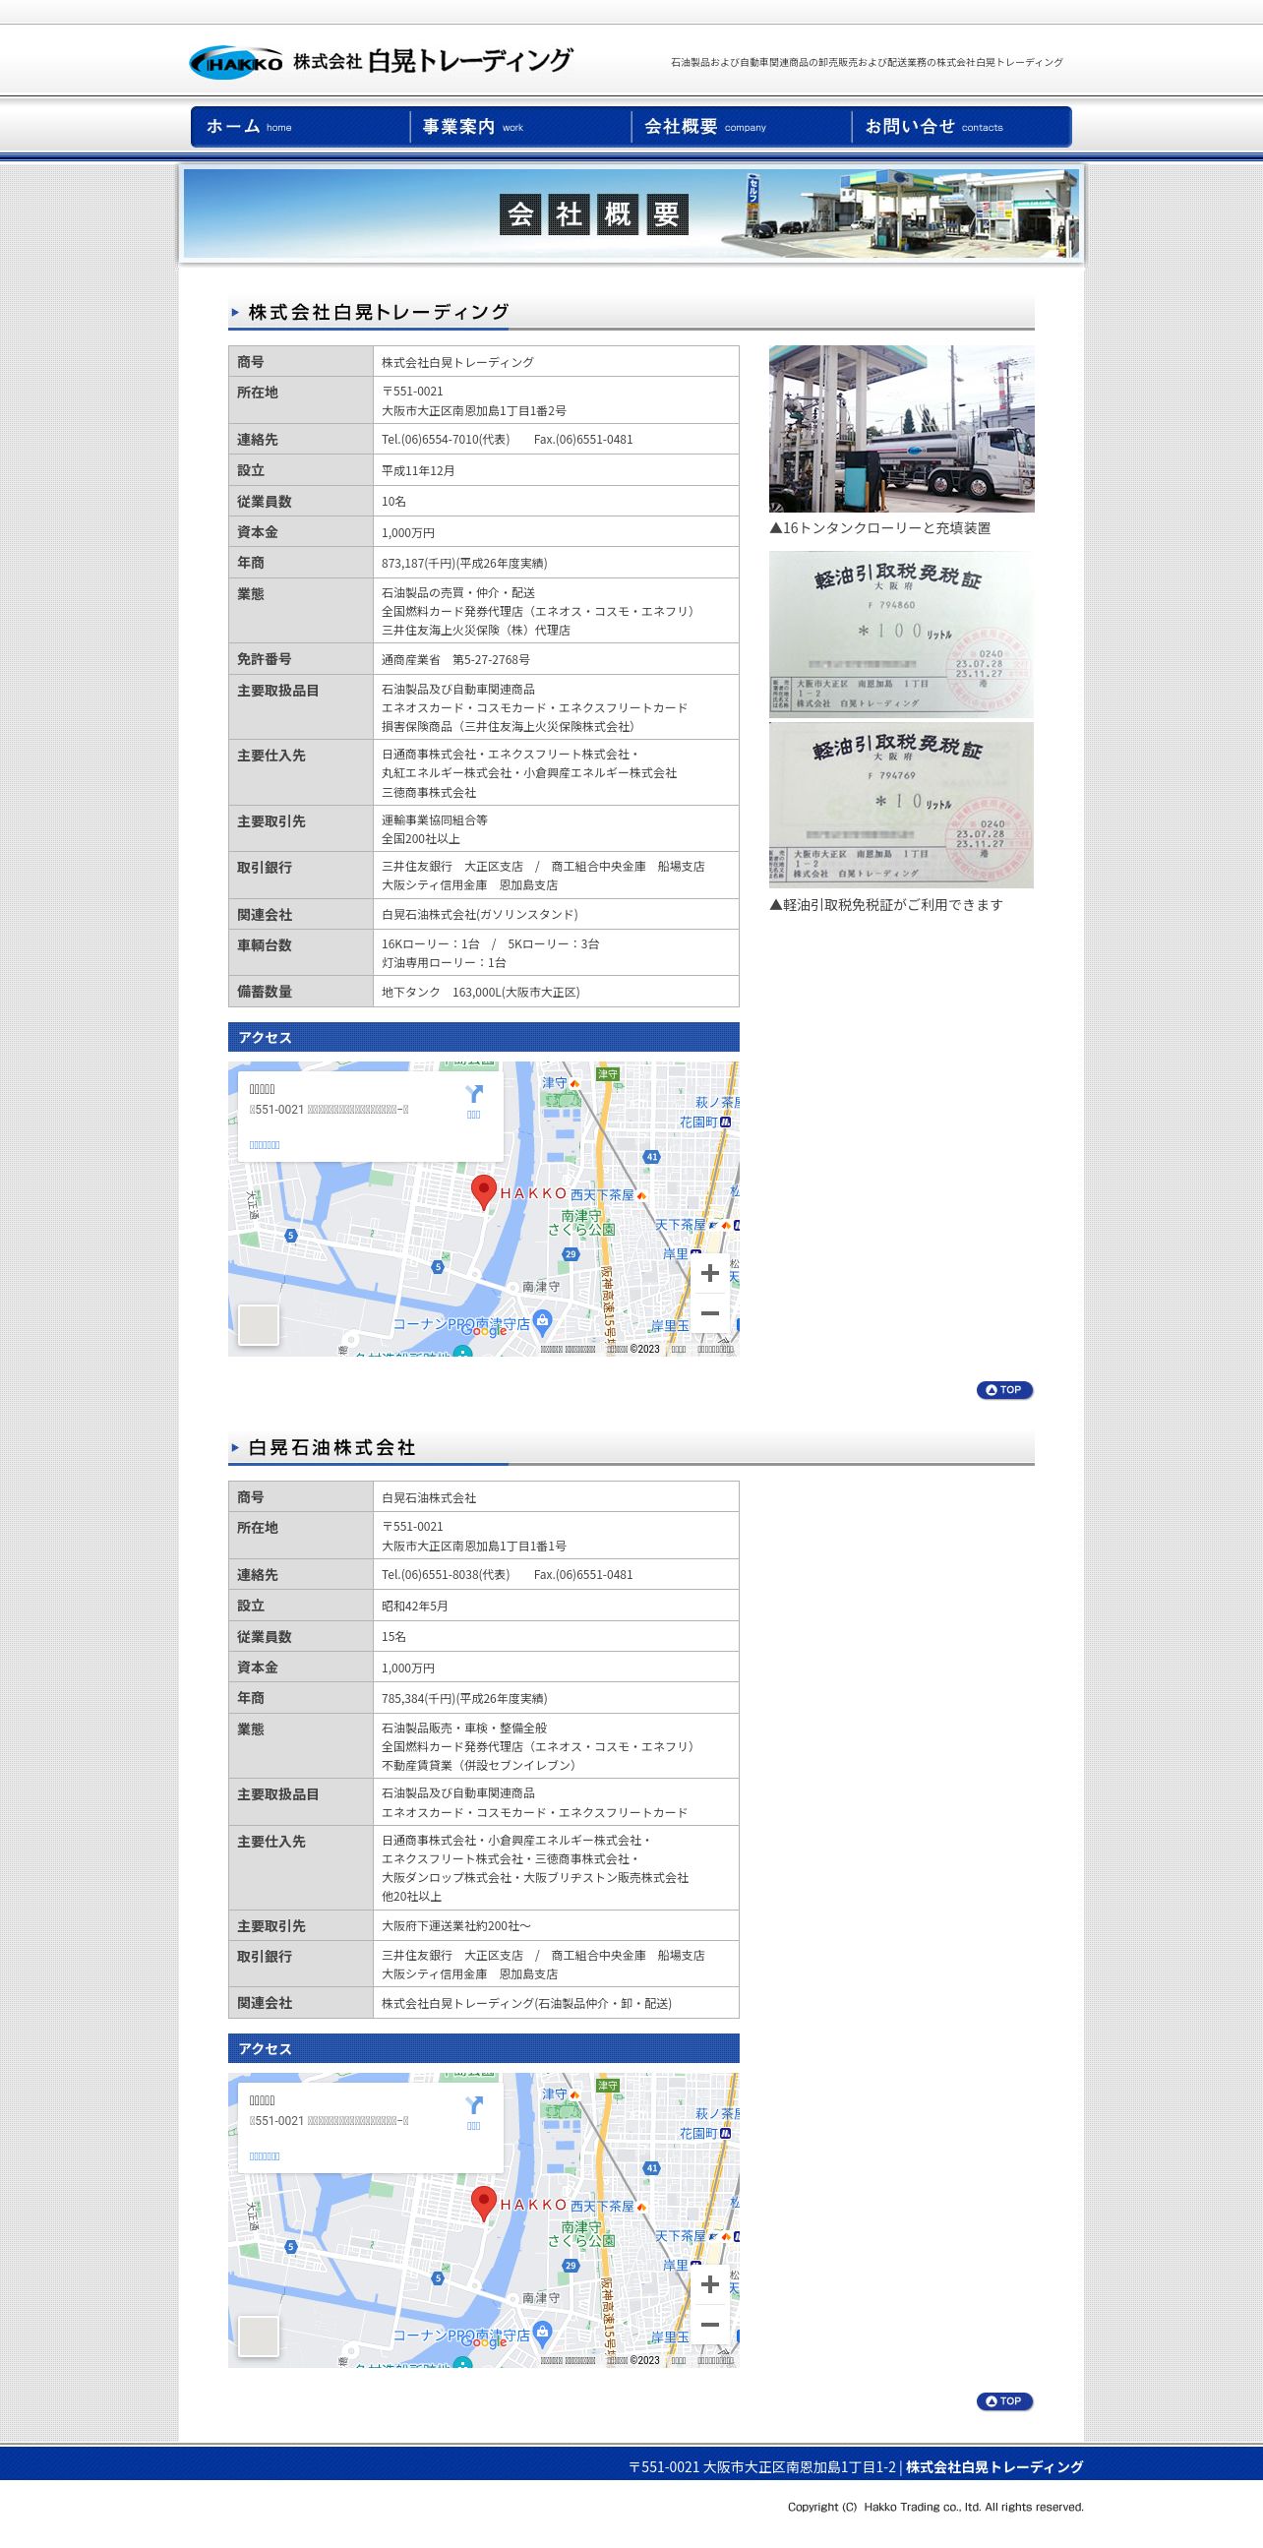This screenshot has width=1263, height=2548.
Task: Click the 785,384(千円) annual sales value
Action: click(x=464, y=1698)
